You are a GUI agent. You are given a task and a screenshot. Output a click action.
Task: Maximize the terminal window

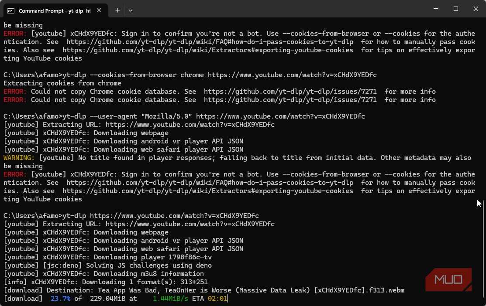pos(455,9)
